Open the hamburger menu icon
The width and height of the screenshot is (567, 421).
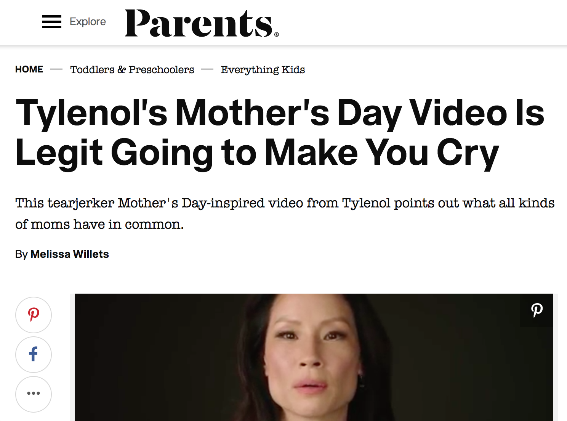[x=52, y=22]
